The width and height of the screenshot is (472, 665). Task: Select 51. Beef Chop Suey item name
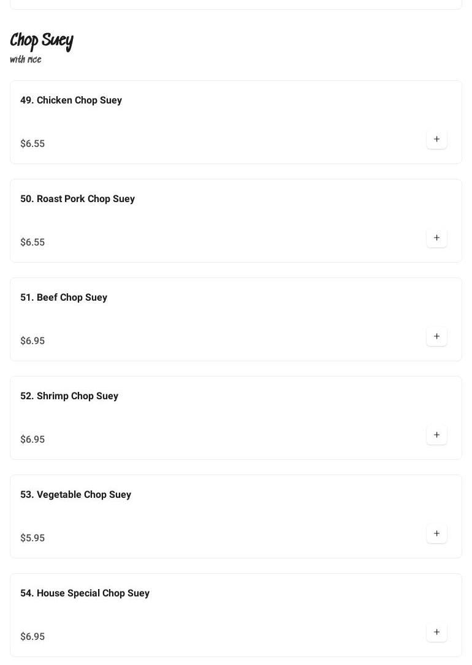tap(64, 298)
